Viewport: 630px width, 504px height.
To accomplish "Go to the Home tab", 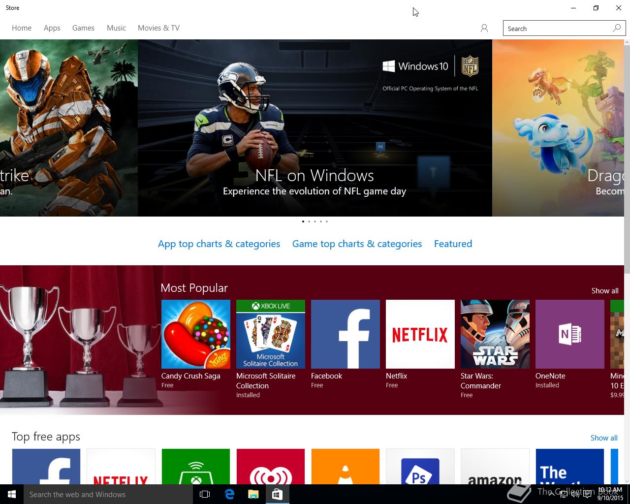I will point(22,28).
